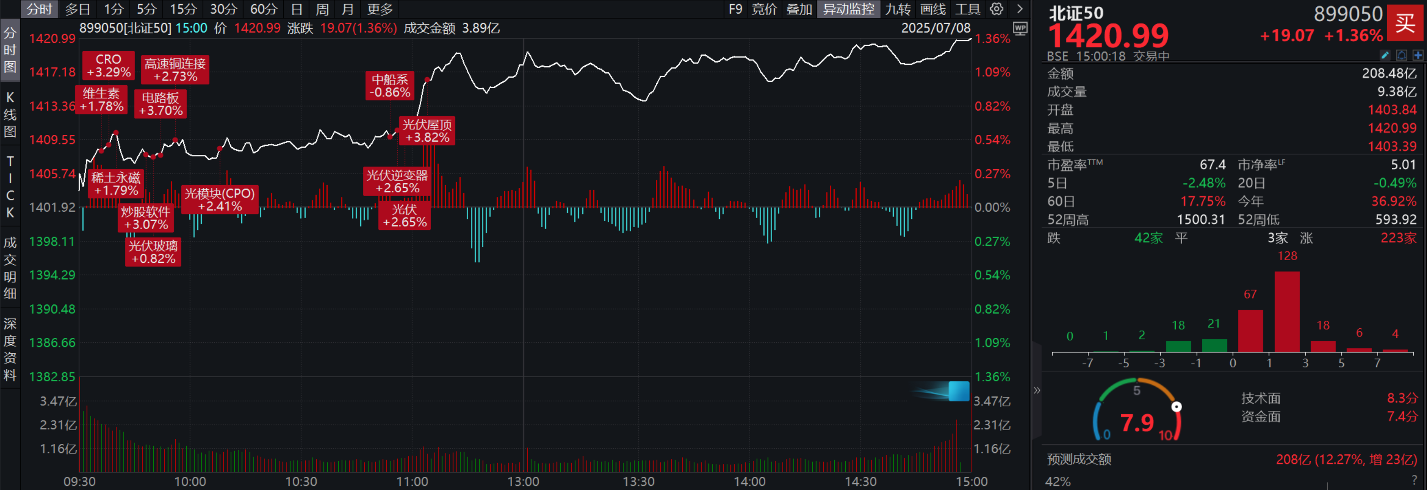1427x490 pixels.
Task: Toggle the 叠加 overlay option
Action: [x=799, y=9]
